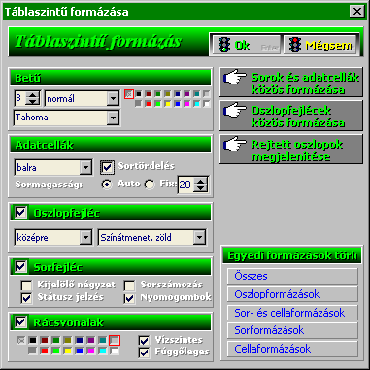Toggle the Sortördelés checkbox
This screenshot has width=370, height=370.
pyautogui.click(x=107, y=167)
